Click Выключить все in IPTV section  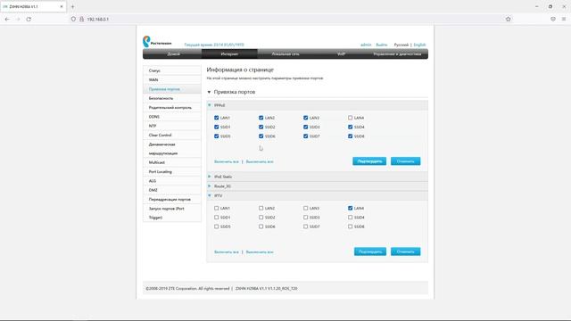click(260, 251)
